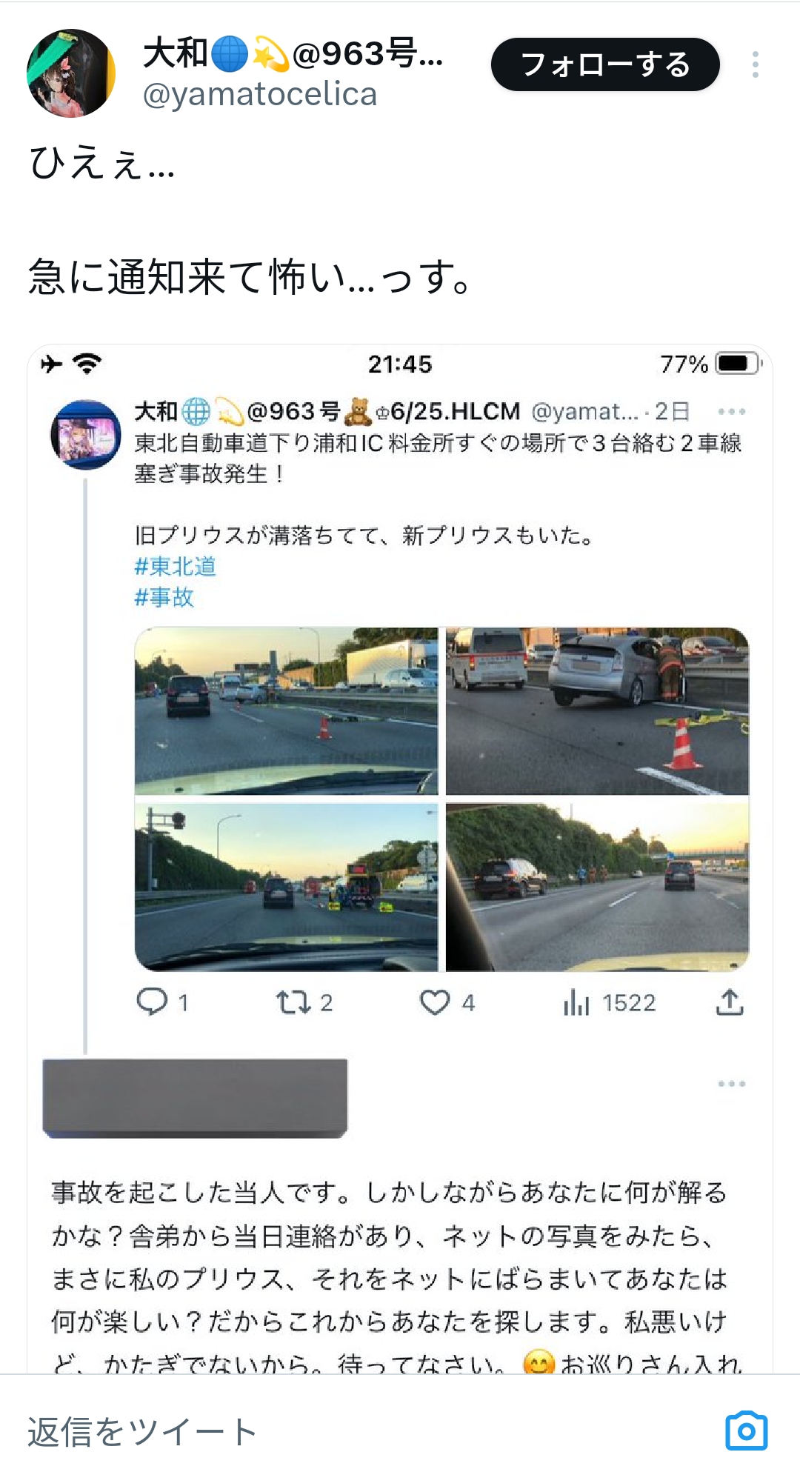Tap the フォローする follow button

coord(605,65)
